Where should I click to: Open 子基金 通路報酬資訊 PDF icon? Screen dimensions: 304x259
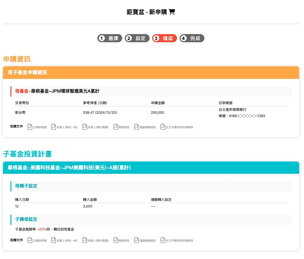click(137, 240)
